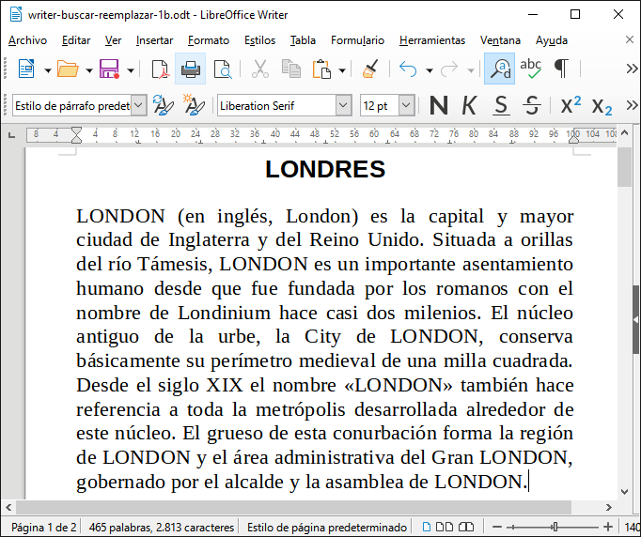Toggle Bold (N) formatting
The width and height of the screenshot is (641, 537).
(438, 105)
